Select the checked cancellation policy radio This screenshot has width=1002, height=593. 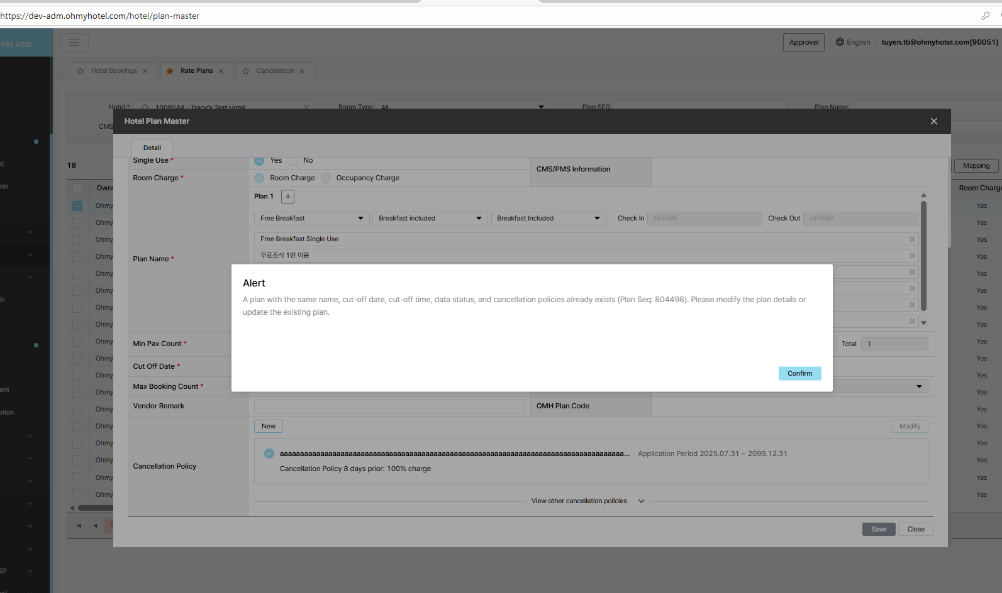pos(269,454)
